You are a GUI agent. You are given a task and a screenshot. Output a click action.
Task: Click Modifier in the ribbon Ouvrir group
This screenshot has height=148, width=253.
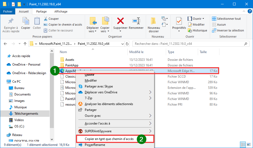[196, 25]
